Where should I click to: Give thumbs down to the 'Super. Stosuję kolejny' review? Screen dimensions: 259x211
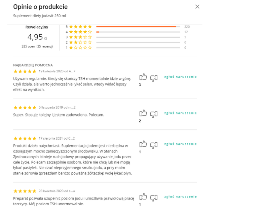[154, 114]
